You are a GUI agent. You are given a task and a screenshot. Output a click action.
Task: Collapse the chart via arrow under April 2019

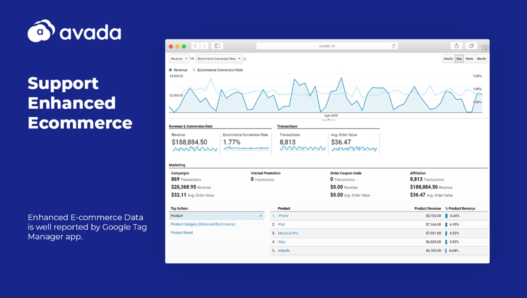point(328,119)
